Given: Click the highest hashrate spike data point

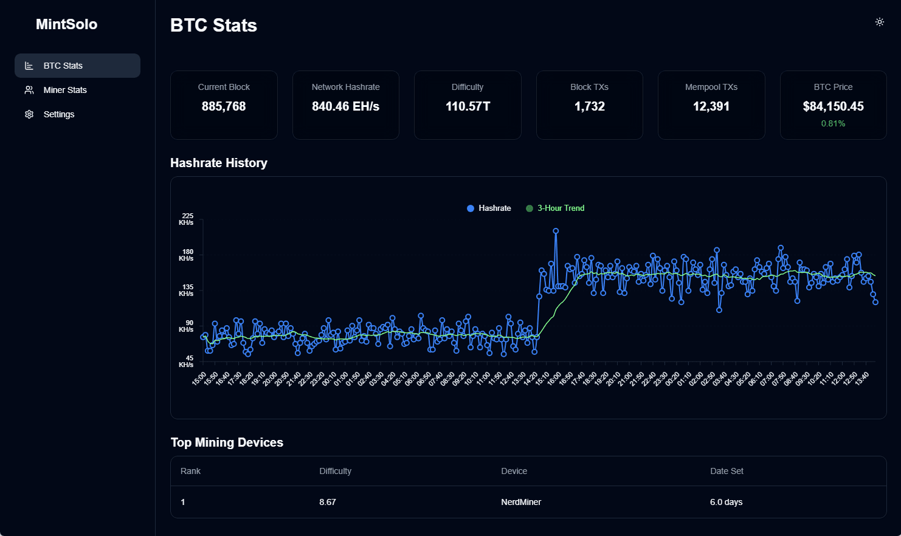Looking at the screenshot, I should tap(556, 231).
